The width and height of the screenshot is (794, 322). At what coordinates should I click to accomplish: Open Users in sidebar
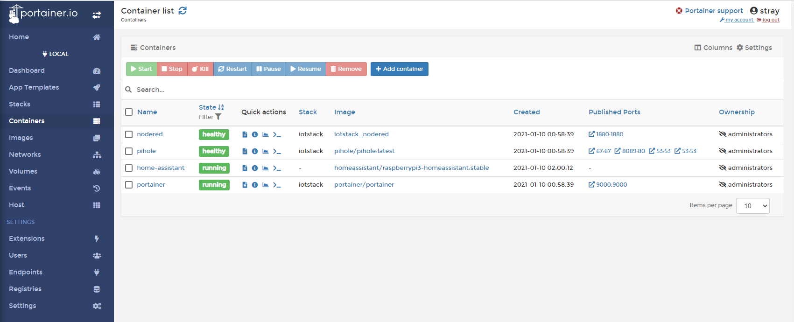point(57,255)
